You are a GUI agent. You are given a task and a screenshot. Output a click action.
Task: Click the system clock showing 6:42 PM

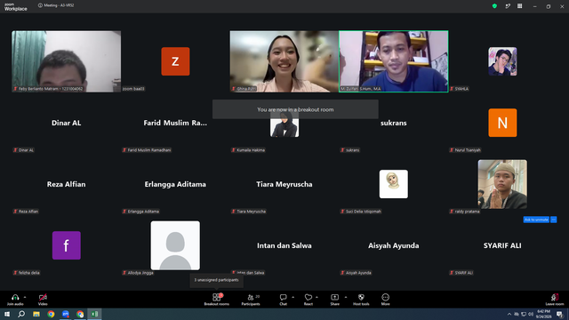tap(543, 314)
